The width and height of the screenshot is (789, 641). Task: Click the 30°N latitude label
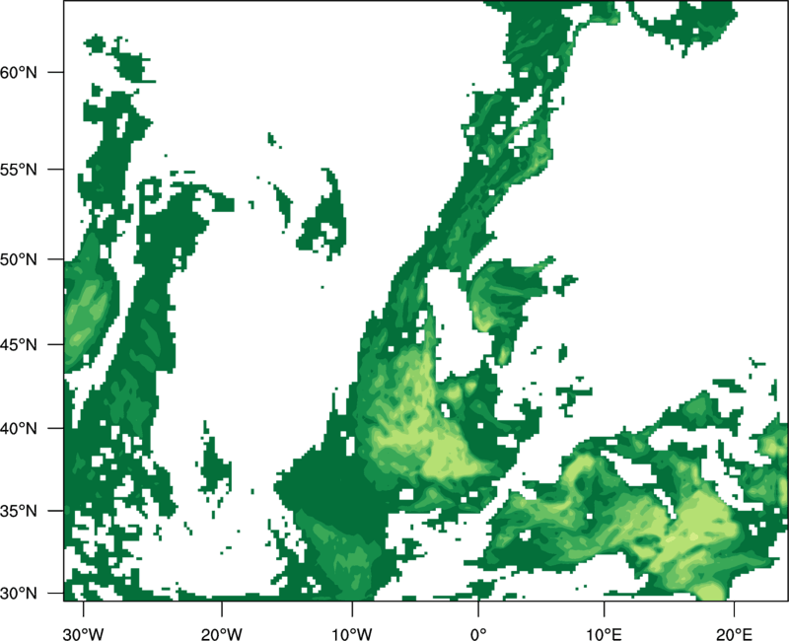point(19,594)
